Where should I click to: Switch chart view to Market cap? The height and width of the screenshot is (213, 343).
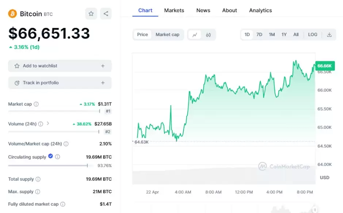[x=167, y=34]
